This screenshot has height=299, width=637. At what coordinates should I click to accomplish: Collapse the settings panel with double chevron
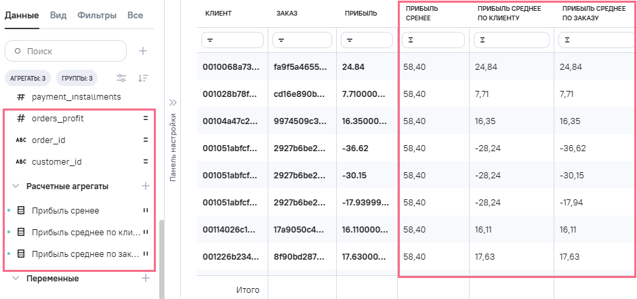pyautogui.click(x=173, y=102)
